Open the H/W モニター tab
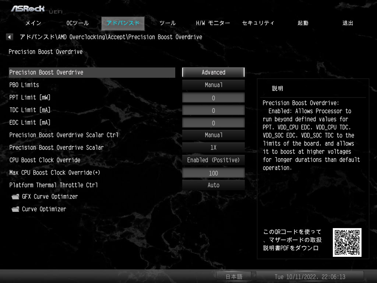The width and height of the screenshot is (377, 283). 213,23
